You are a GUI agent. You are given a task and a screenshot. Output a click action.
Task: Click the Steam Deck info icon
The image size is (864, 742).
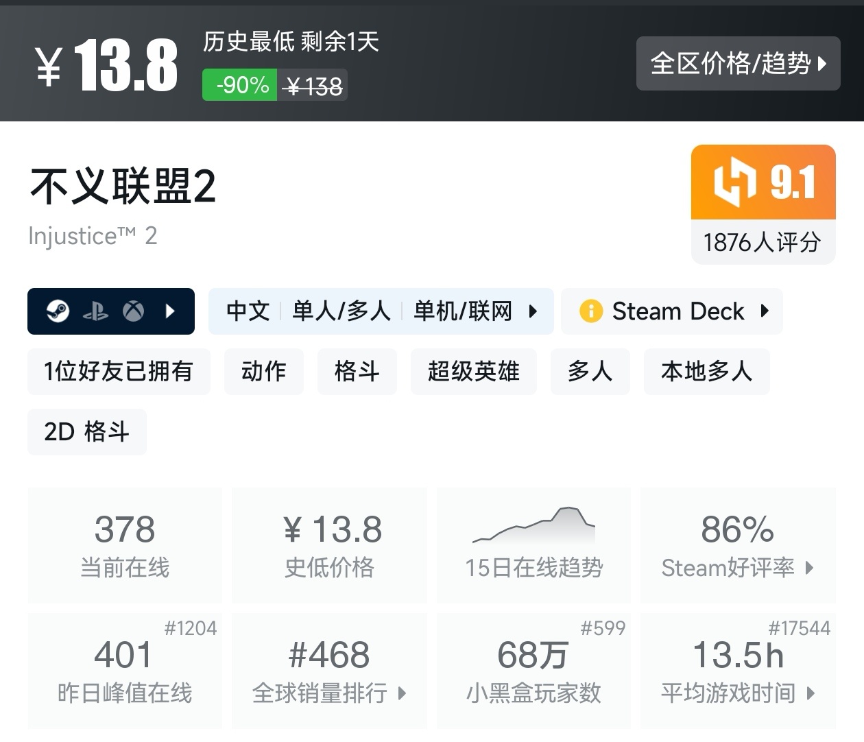591,311
